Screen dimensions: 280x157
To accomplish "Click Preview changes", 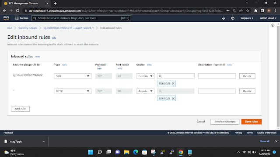I will (x=225, y=122).
